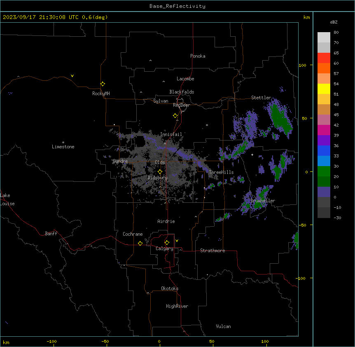Viewport: 355px width, 347px height.
Task: Select the bright green 20–30 dBZ legend swatch
Action: (324, 171)
